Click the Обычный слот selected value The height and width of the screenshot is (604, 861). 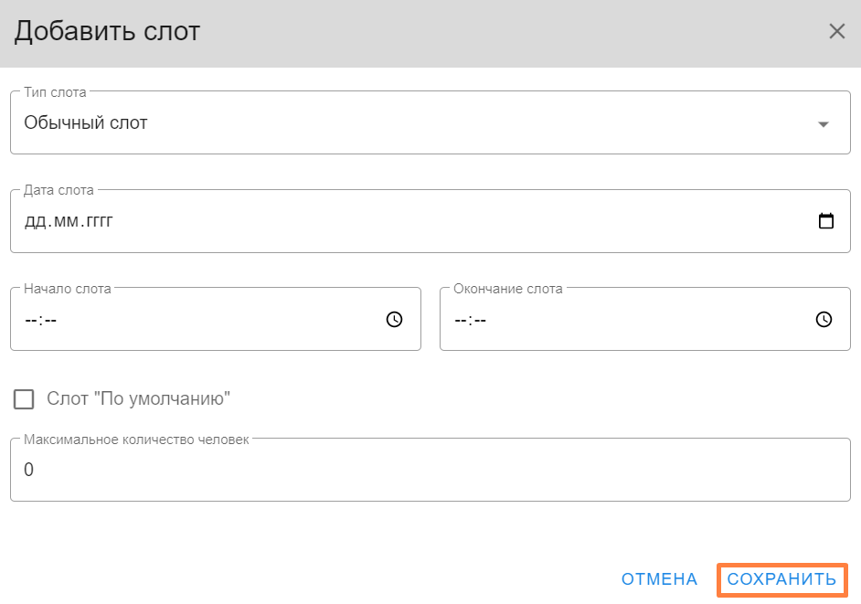click(x=86, y=123)
